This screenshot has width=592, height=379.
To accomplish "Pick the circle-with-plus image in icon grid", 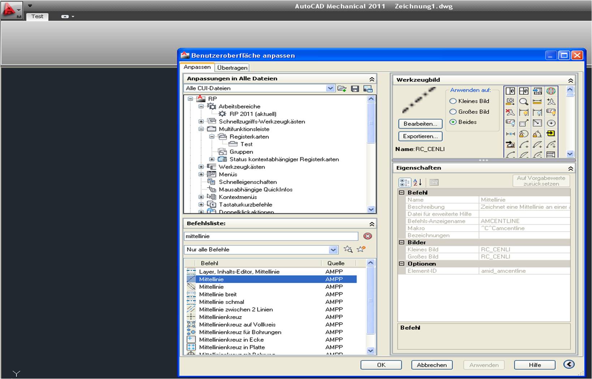I will click(551, 123).
